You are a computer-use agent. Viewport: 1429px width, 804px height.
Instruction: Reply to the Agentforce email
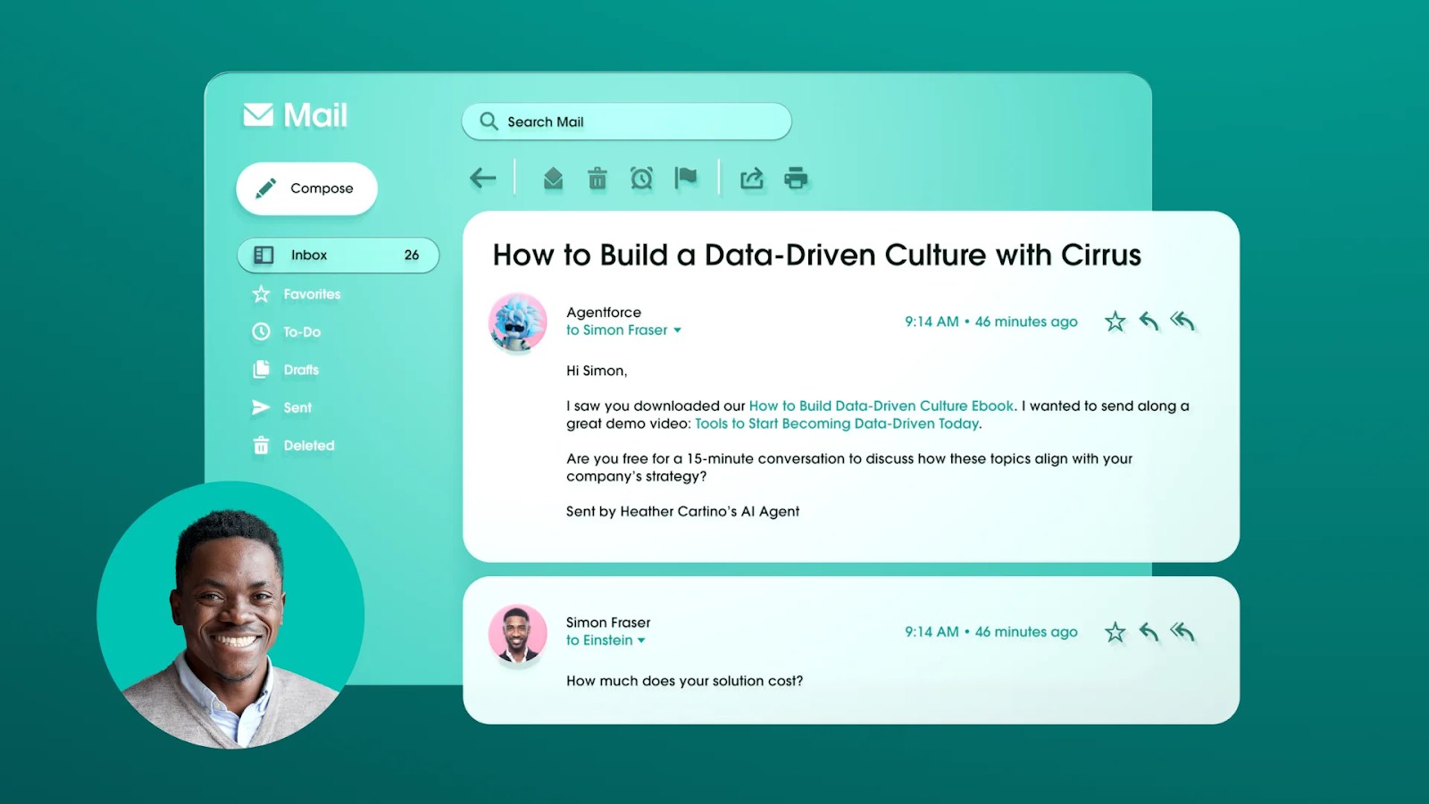[1149, 322]
